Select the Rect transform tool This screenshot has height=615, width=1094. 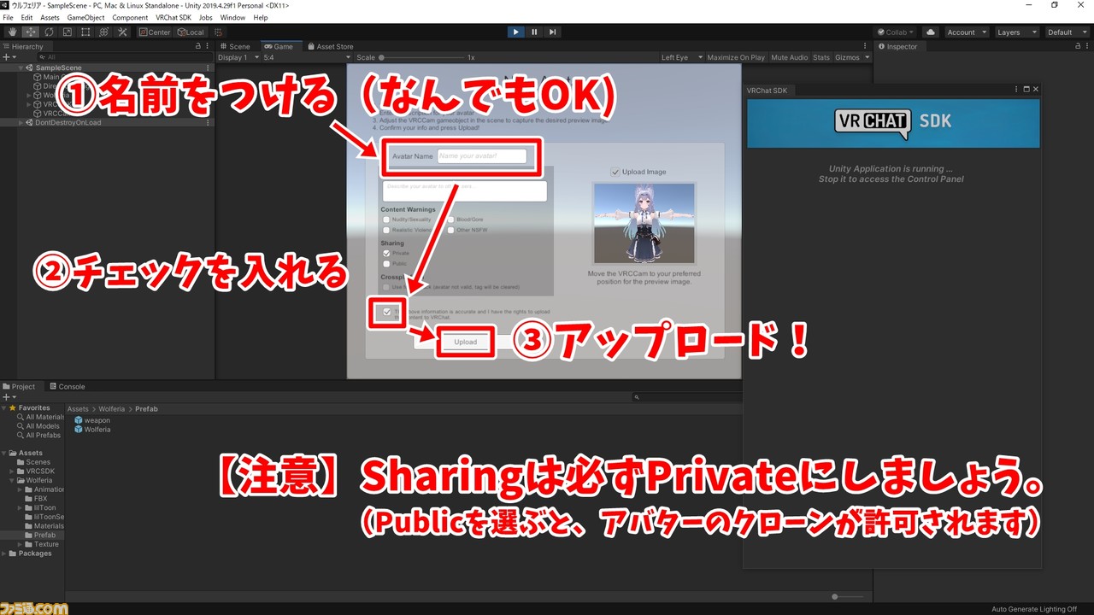tap(85, 32)
